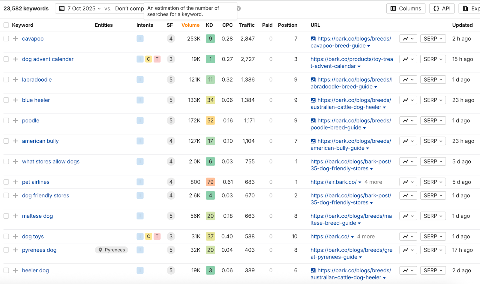Sort by the Traffic column header
The image size is (480, 284).
point(247,25)
